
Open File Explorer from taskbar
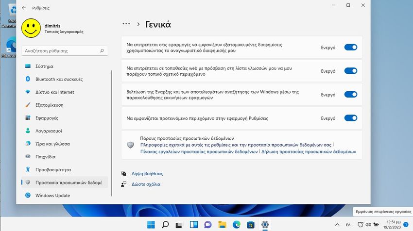tap(222, 224)
